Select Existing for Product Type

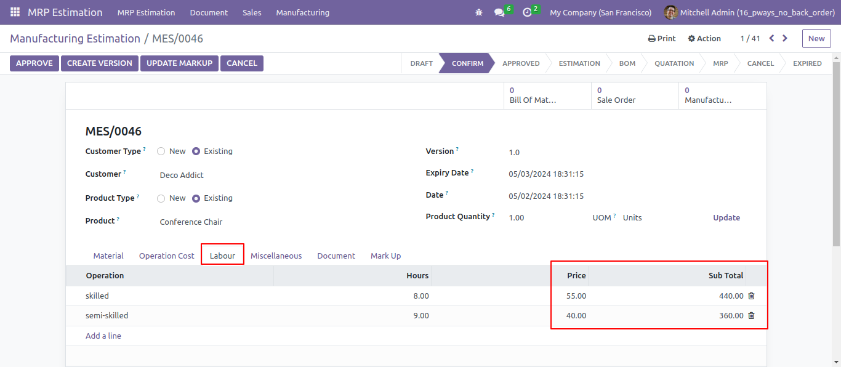coord(196,198)
